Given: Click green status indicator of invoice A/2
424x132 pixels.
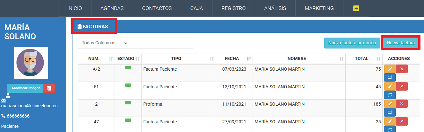Looking at the screenshot, I should pyautogui.click(x=128, y=68).
